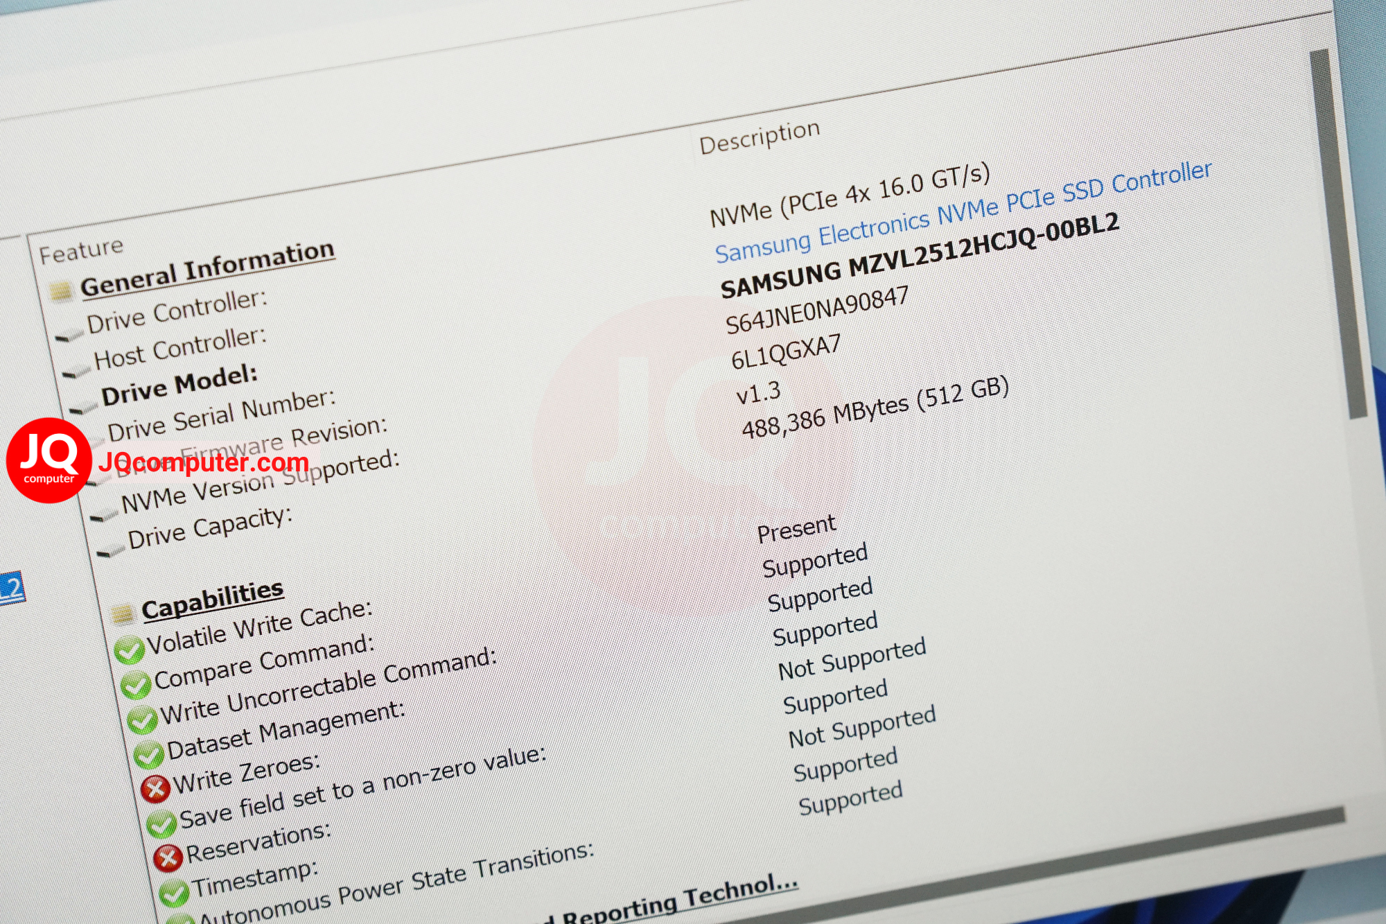Click value SAMSUNG MZVL2512HCJQ-00BL2

coord(920,256)
